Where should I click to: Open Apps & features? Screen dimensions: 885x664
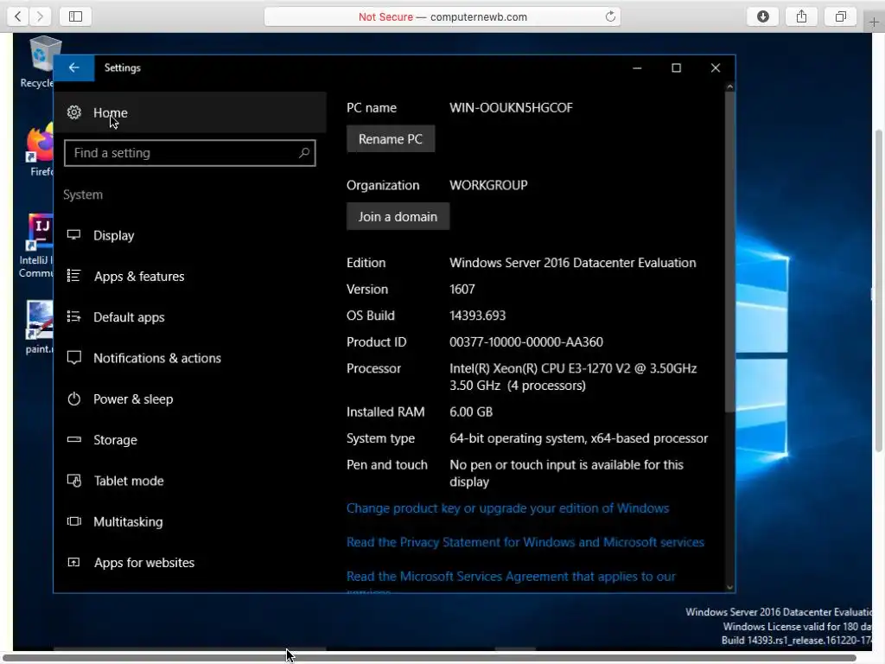pos(190,276)
